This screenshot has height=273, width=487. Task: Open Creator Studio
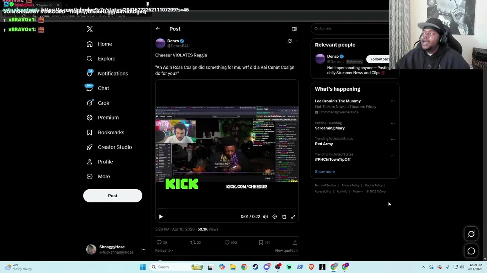(x=109, y=147)
